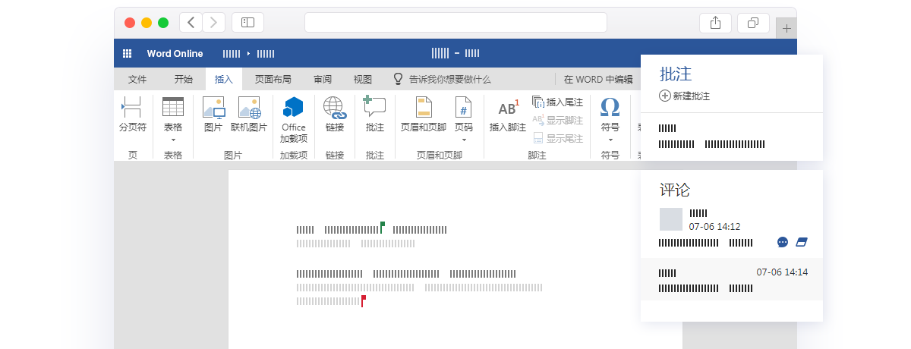Open the app launcher grid icon

(x=127, y=54)
